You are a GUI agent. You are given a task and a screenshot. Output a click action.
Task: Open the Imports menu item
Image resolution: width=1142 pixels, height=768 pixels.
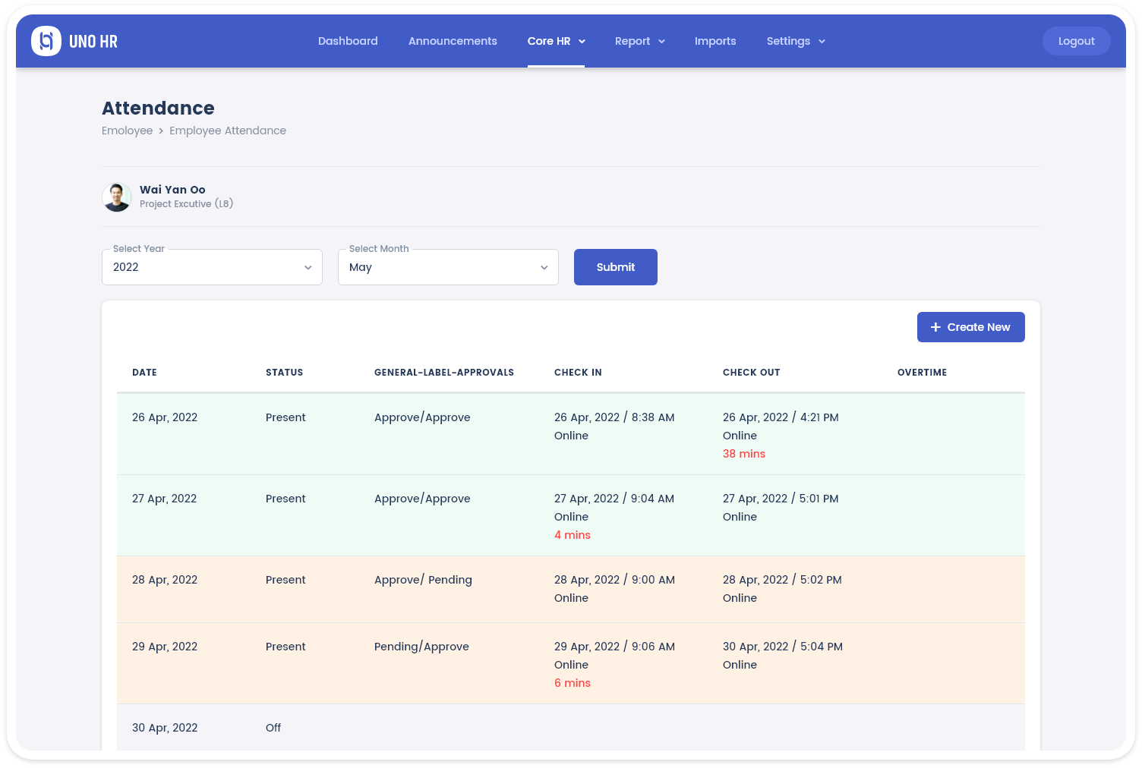715,41
